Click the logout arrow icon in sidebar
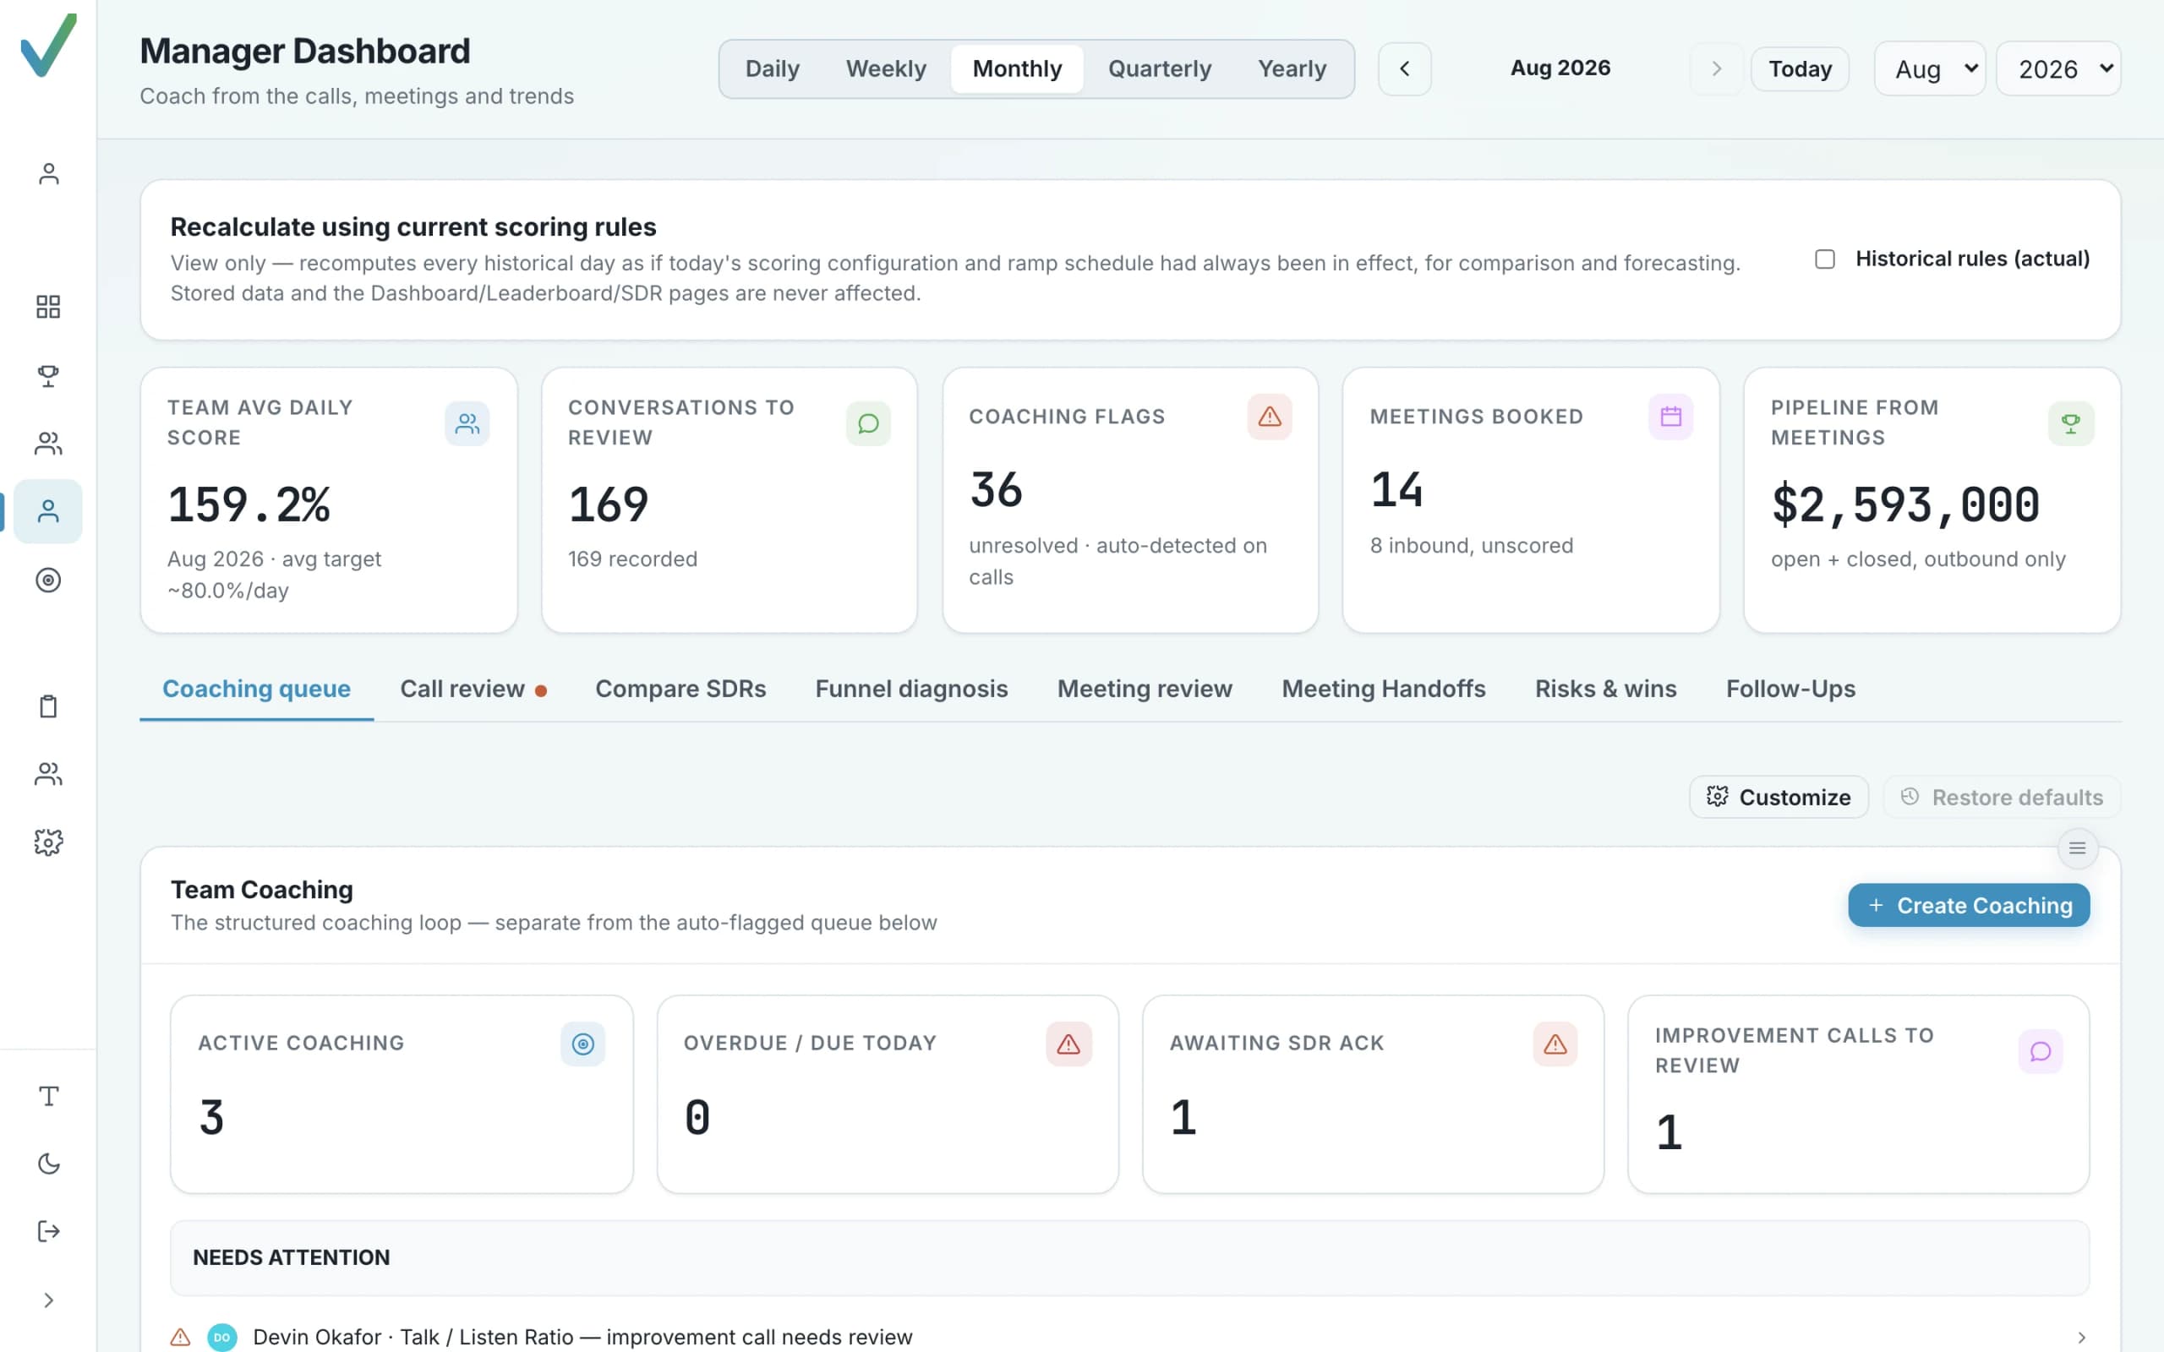This screenshot has height=1352, width=2164. click(x=48, y=1231)
